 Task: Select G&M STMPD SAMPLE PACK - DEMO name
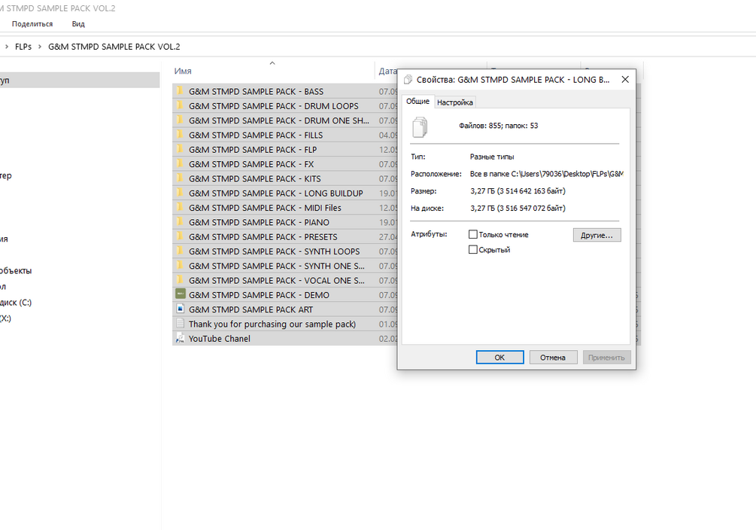pyautogui.click(x=259, y=295)
